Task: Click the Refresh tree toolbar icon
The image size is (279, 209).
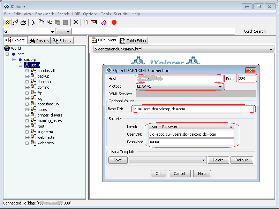Action: (104, 23)
